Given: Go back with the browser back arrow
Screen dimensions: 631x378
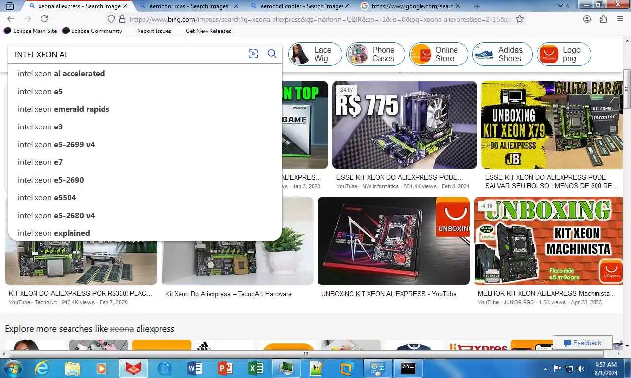Looking at the screenshot, I should tap(11, 19).
